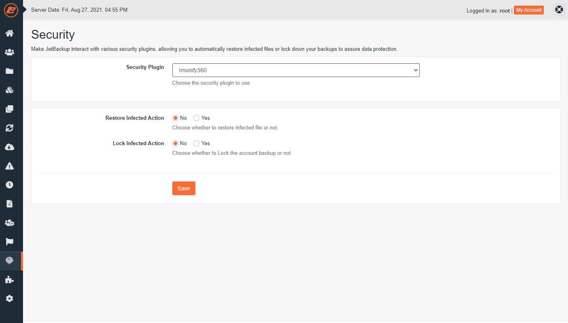568x323 pixels.
Task: Open the flag sidebar icon
Action: [x=9, y=242]
